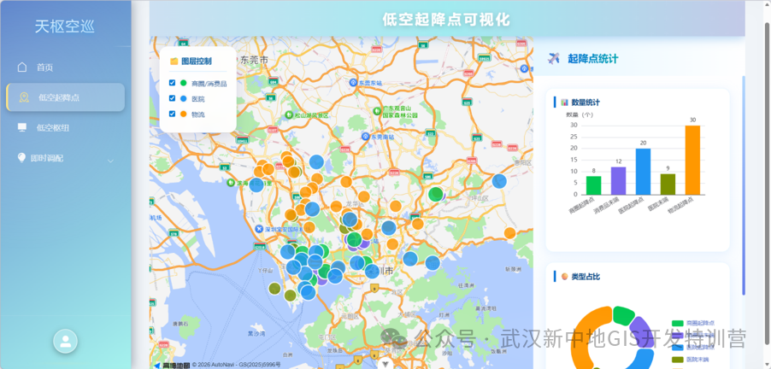771x369 pixels.
Task: Click the 低空起降点 location pin icon
Action: pos(24,97)
